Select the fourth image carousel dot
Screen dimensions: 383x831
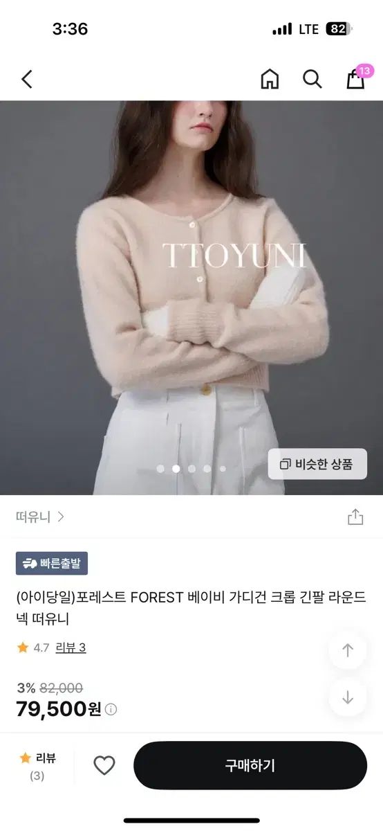pyautogui.click(x=207, y=469)
